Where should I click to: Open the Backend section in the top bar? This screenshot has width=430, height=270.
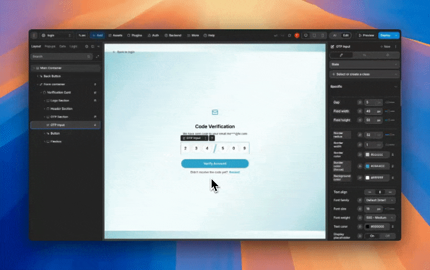[173, 35]
